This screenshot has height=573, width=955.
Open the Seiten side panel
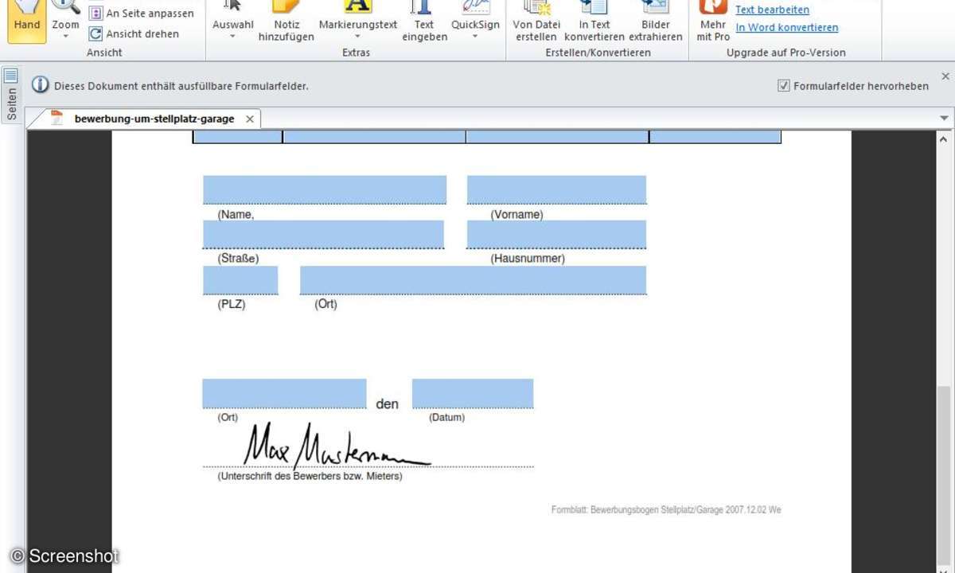[x=10, y=95]
